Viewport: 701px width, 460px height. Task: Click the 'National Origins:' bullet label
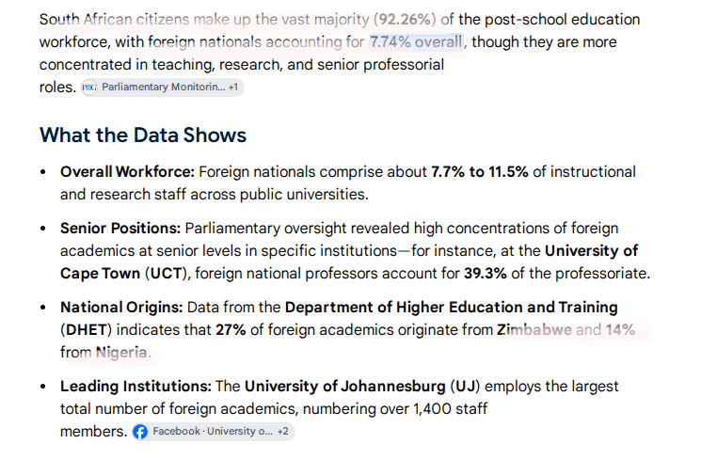pyautogui.click(x=121, y=308)
